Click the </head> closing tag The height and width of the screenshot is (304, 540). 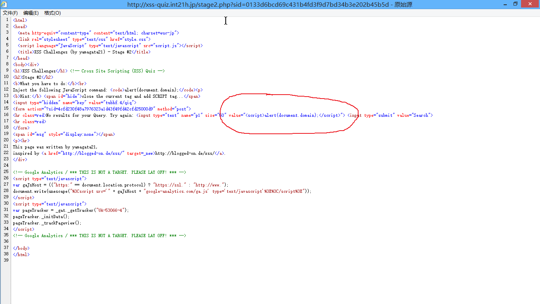pyautogui.click(x=21, y=58)
